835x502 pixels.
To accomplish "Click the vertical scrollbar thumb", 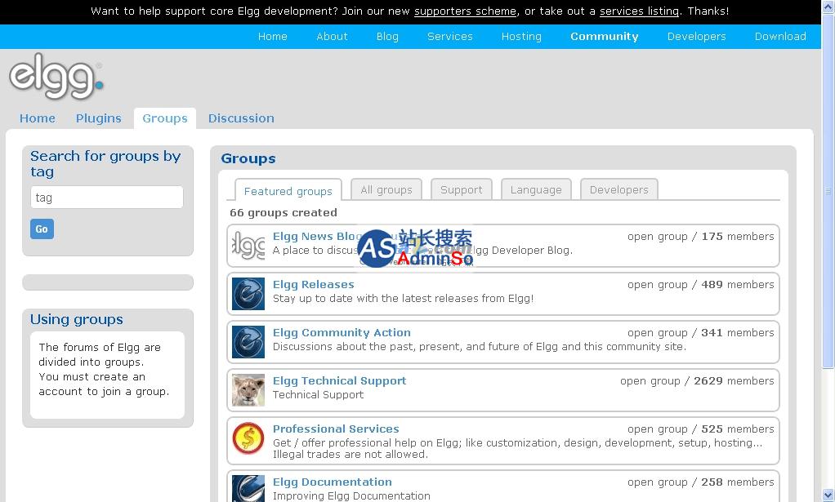I will 828,190.
